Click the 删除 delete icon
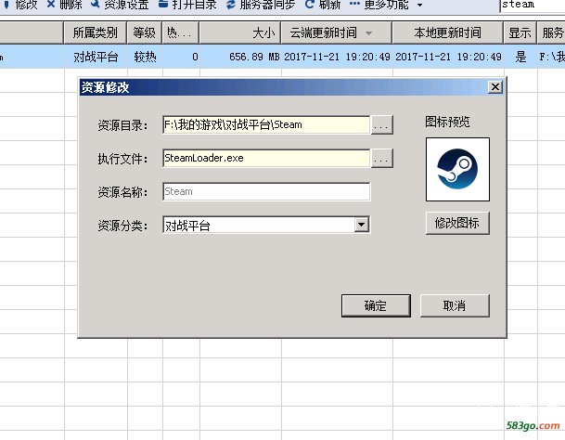The height and width of the screenshot is (440, 565). click(x=51, y=4)
